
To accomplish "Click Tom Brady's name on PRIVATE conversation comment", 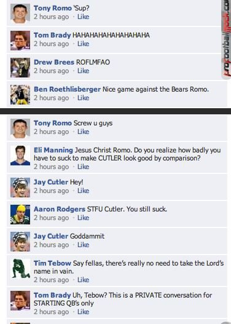I will tap(52, 295).
